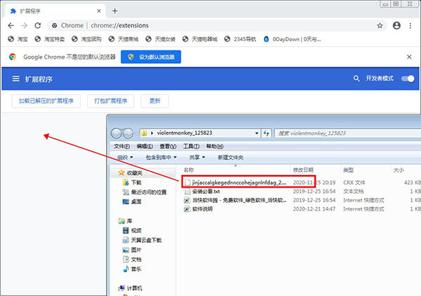Open 最近访问的位置 in navigation pane
The width and height of the screenshot is (421, 296).
145,192
